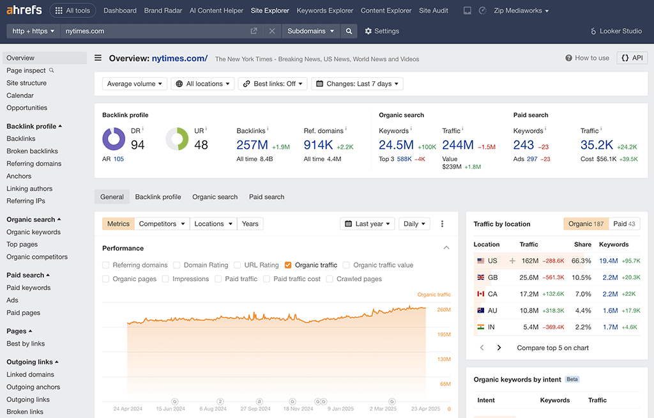The height and width of the screenshot is (418, 654).
Task: Open the link icon next to nytimes.com URL
Action: (254, 31)
